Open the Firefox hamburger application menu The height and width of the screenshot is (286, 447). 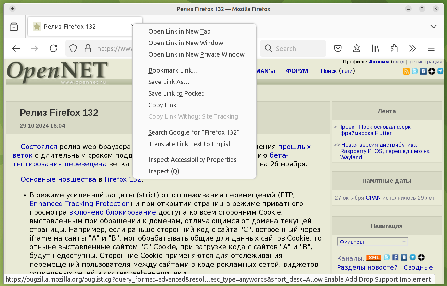(x=431, y=48)
